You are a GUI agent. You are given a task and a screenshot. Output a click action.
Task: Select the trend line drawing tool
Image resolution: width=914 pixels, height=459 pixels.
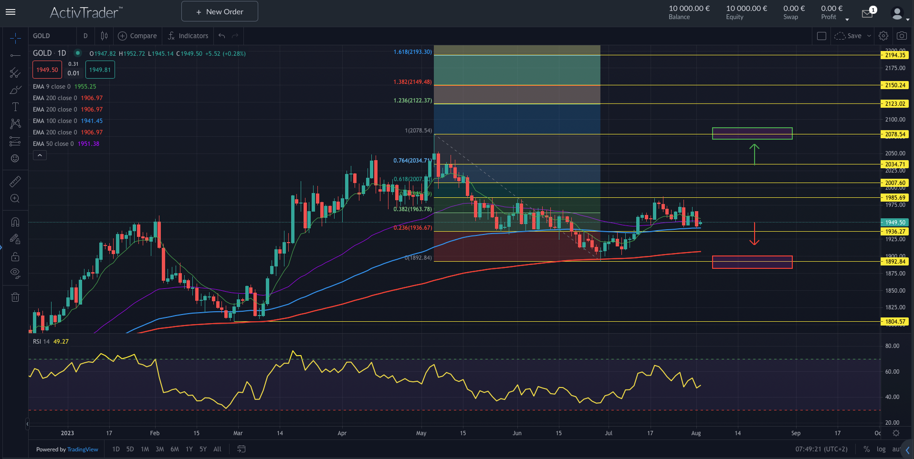click(15, 56)
